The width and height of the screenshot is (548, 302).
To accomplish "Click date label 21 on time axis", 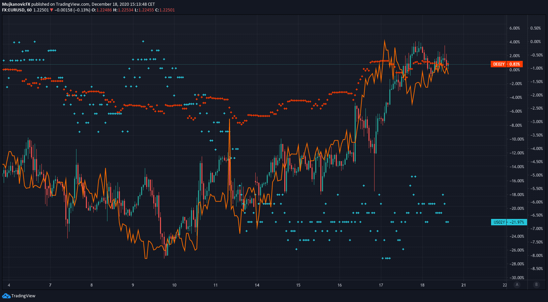I will tap(464, 285).
